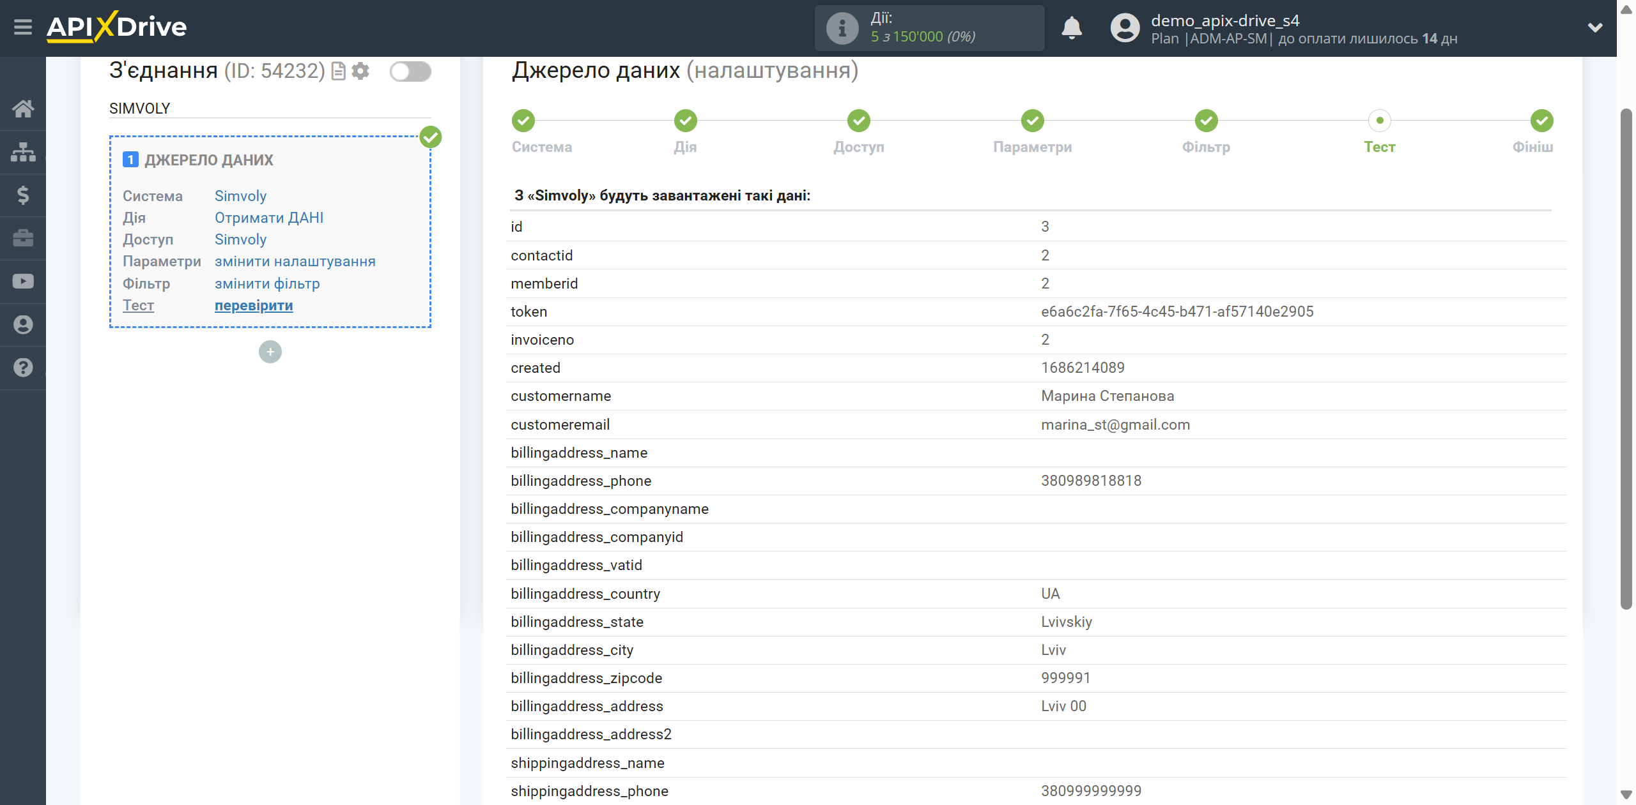Click the data source green checkmark badge

point(431,137)
